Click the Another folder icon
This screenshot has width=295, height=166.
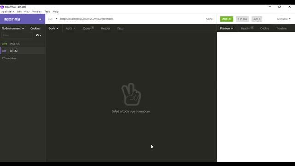[4, 59]
